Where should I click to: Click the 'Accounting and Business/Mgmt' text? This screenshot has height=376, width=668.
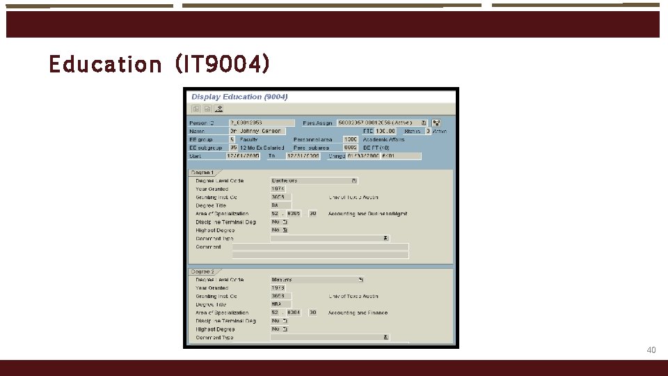pyautogui.click(x=367, y=214)
